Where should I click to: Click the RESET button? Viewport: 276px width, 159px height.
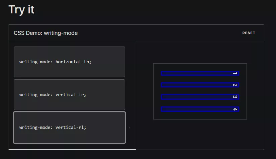249,33
